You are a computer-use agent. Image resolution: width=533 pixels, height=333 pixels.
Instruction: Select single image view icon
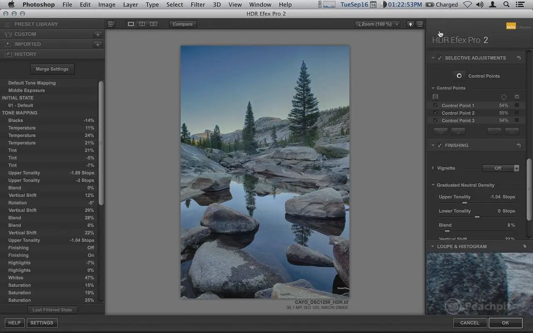(x=131, y=24)
